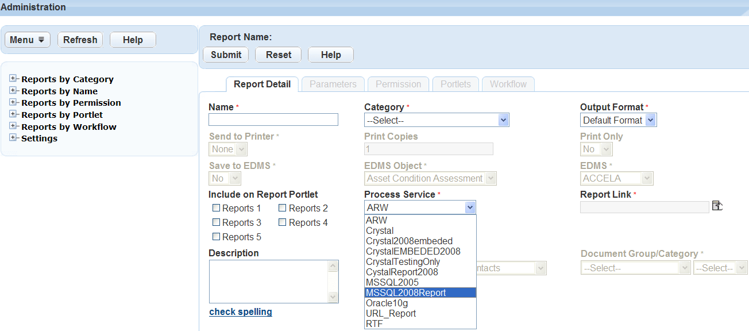This screenshot has height=331, width=749.
Task: Open the Category select dropdown
Action: pyautogui.click(x=437, y=120)
